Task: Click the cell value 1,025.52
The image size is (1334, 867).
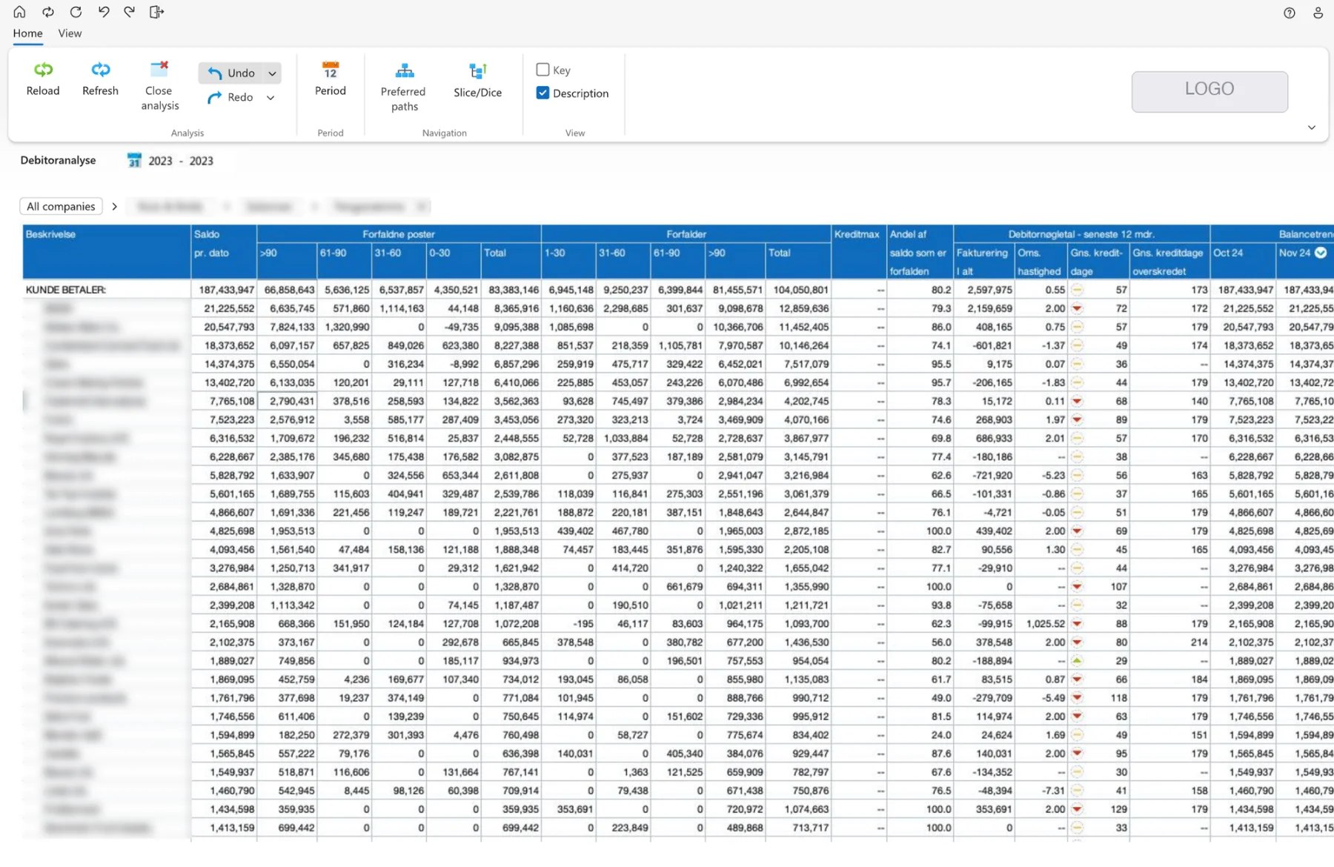Action: (x=1045, y=623)
